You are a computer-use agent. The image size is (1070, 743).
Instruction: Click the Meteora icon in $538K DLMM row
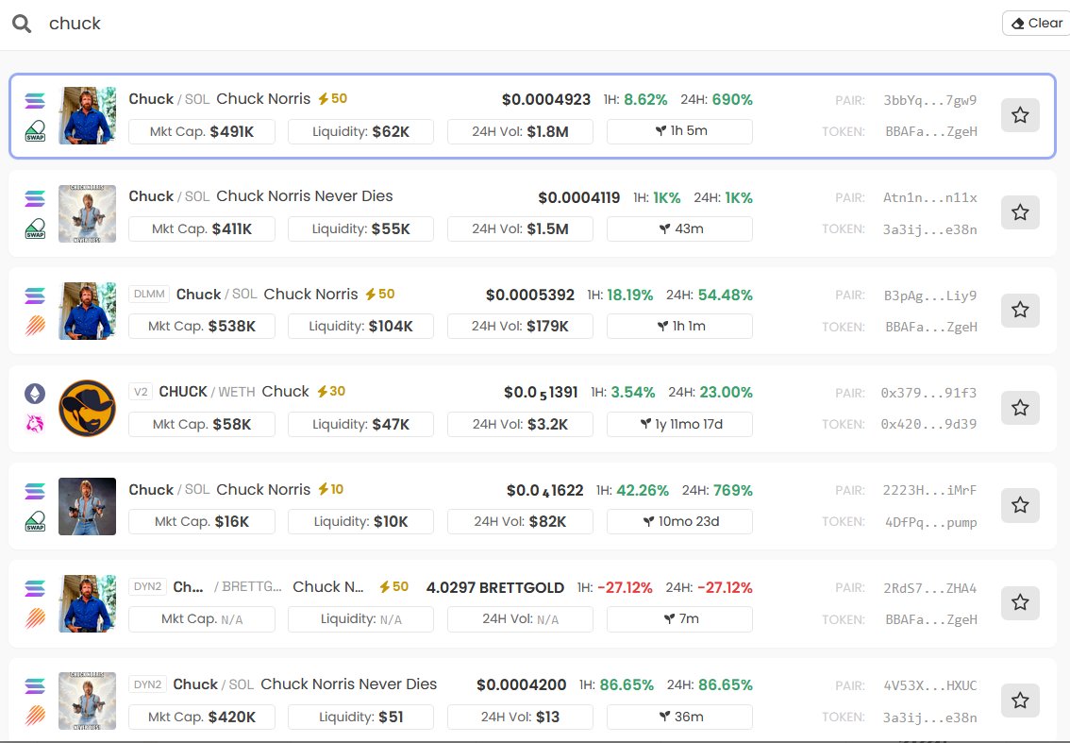35,326
